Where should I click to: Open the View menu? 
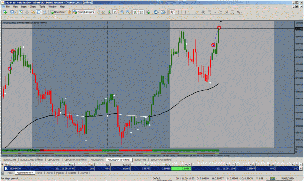pyautogui.click(x=15, y=7)
